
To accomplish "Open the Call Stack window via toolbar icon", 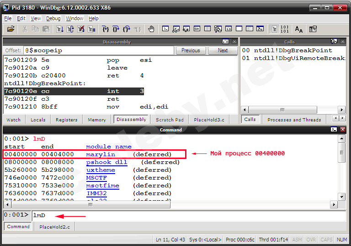I will pos(218,29).
